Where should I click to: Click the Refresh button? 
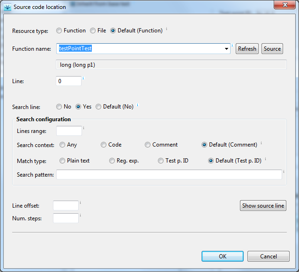(247, 49)
